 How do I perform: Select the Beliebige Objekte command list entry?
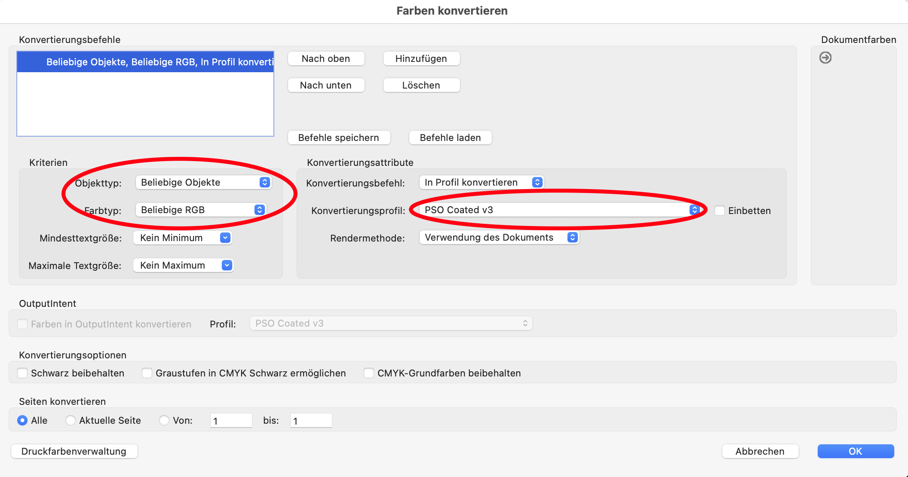pos(145,62)
